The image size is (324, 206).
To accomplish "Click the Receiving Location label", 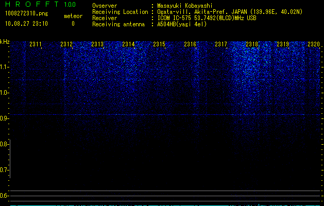I will coord(120,12).
